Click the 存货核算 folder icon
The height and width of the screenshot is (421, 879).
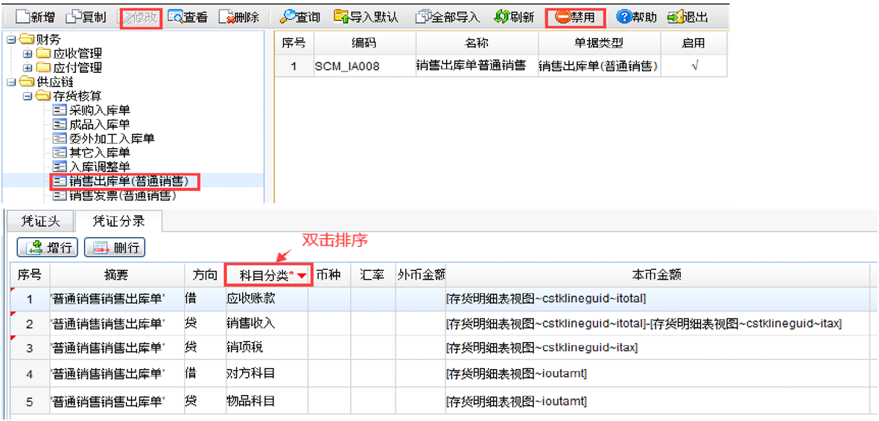(42, 96)
